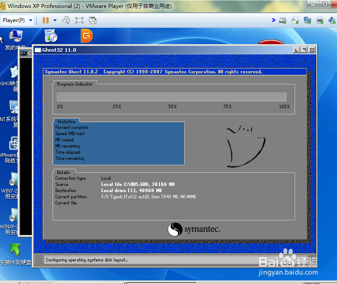Click the Connection type Local value
The width and height of the screenshot is (337, 284).
pos(106,178)
